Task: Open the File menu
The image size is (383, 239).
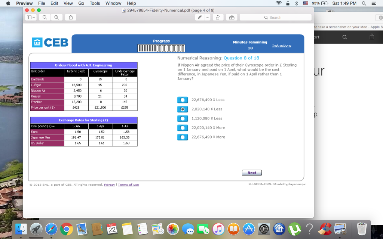Action: pyautogui.click(x=42, y=3)
